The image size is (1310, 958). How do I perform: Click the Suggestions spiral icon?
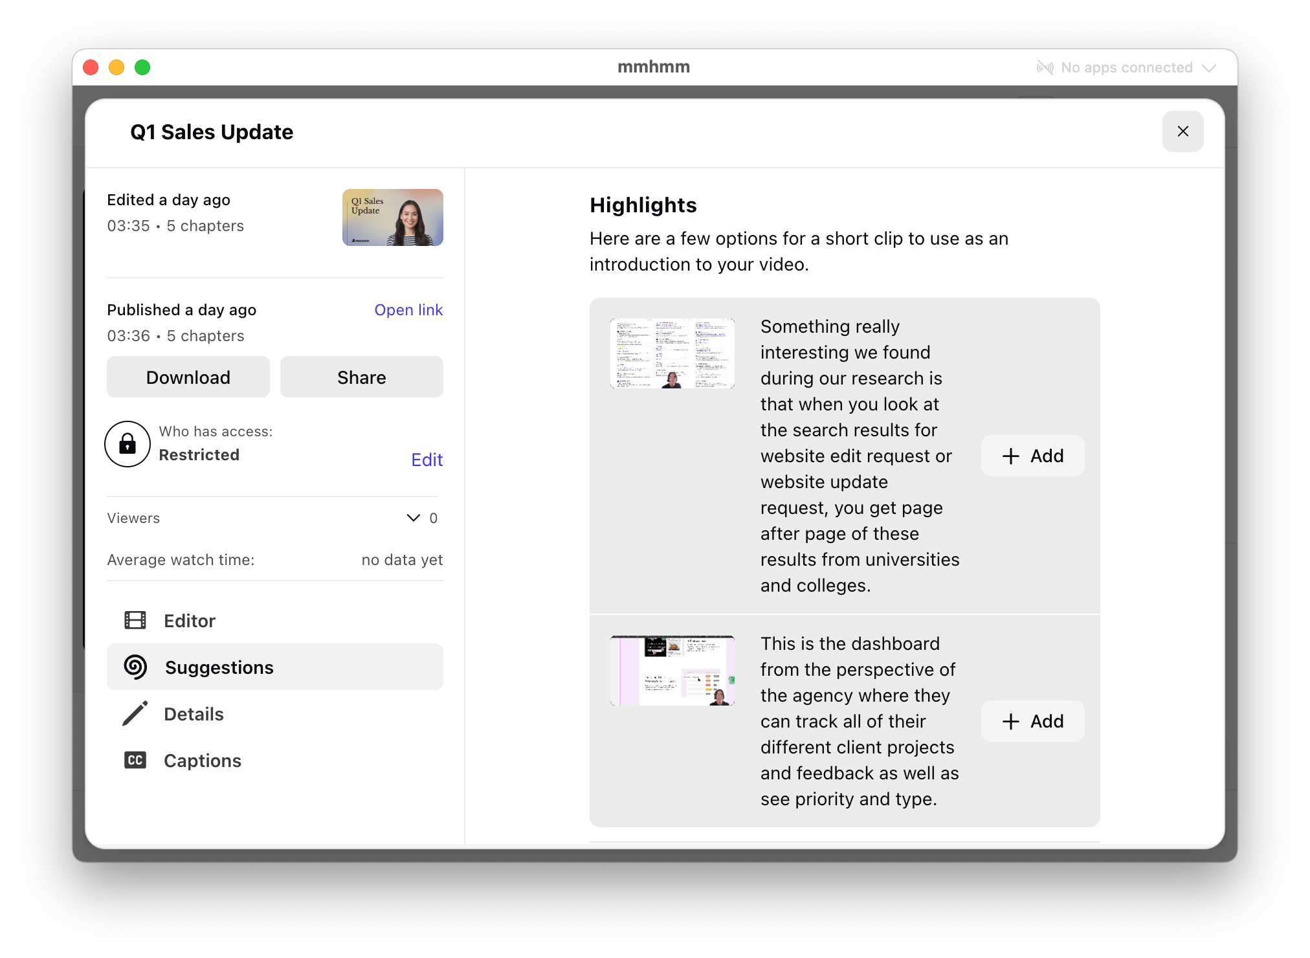[x=135, y=667]
